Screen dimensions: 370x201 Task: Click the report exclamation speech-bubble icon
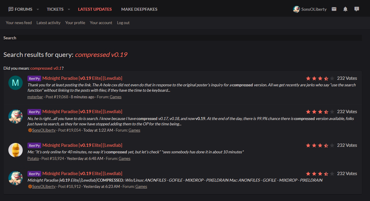point(357,9)
